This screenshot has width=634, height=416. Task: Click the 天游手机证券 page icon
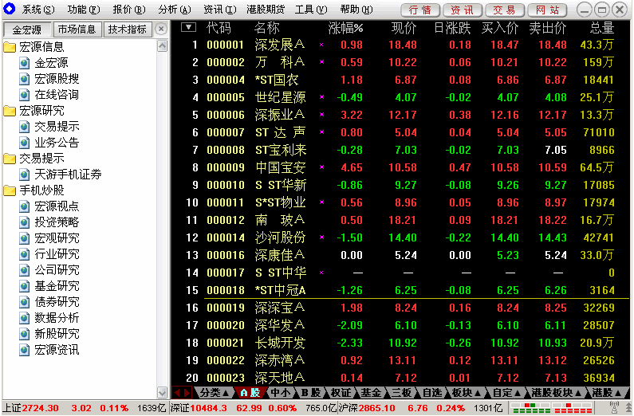(x=25, y=175)
